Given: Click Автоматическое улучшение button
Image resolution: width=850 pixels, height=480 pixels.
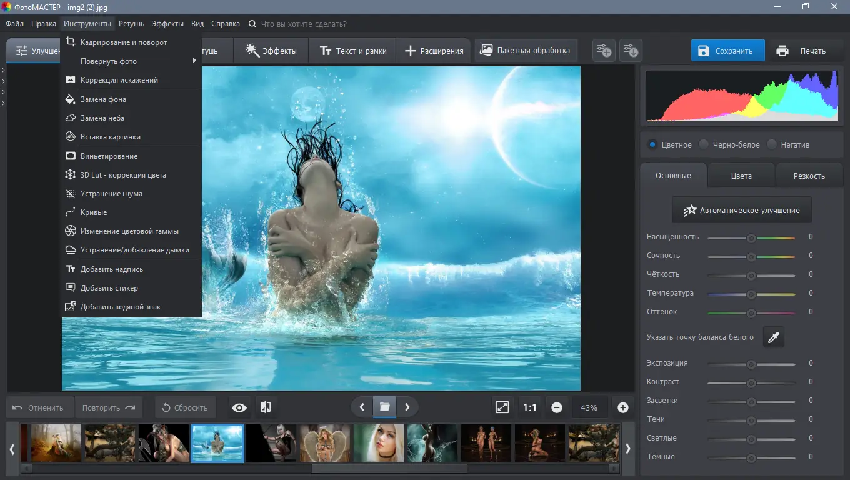Looking at the screenshot, I should [741, 211].
